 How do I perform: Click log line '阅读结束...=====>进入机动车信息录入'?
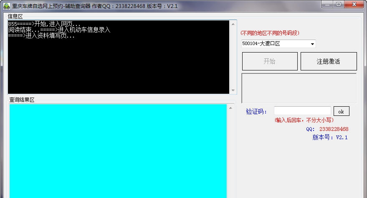pos(59,30)
